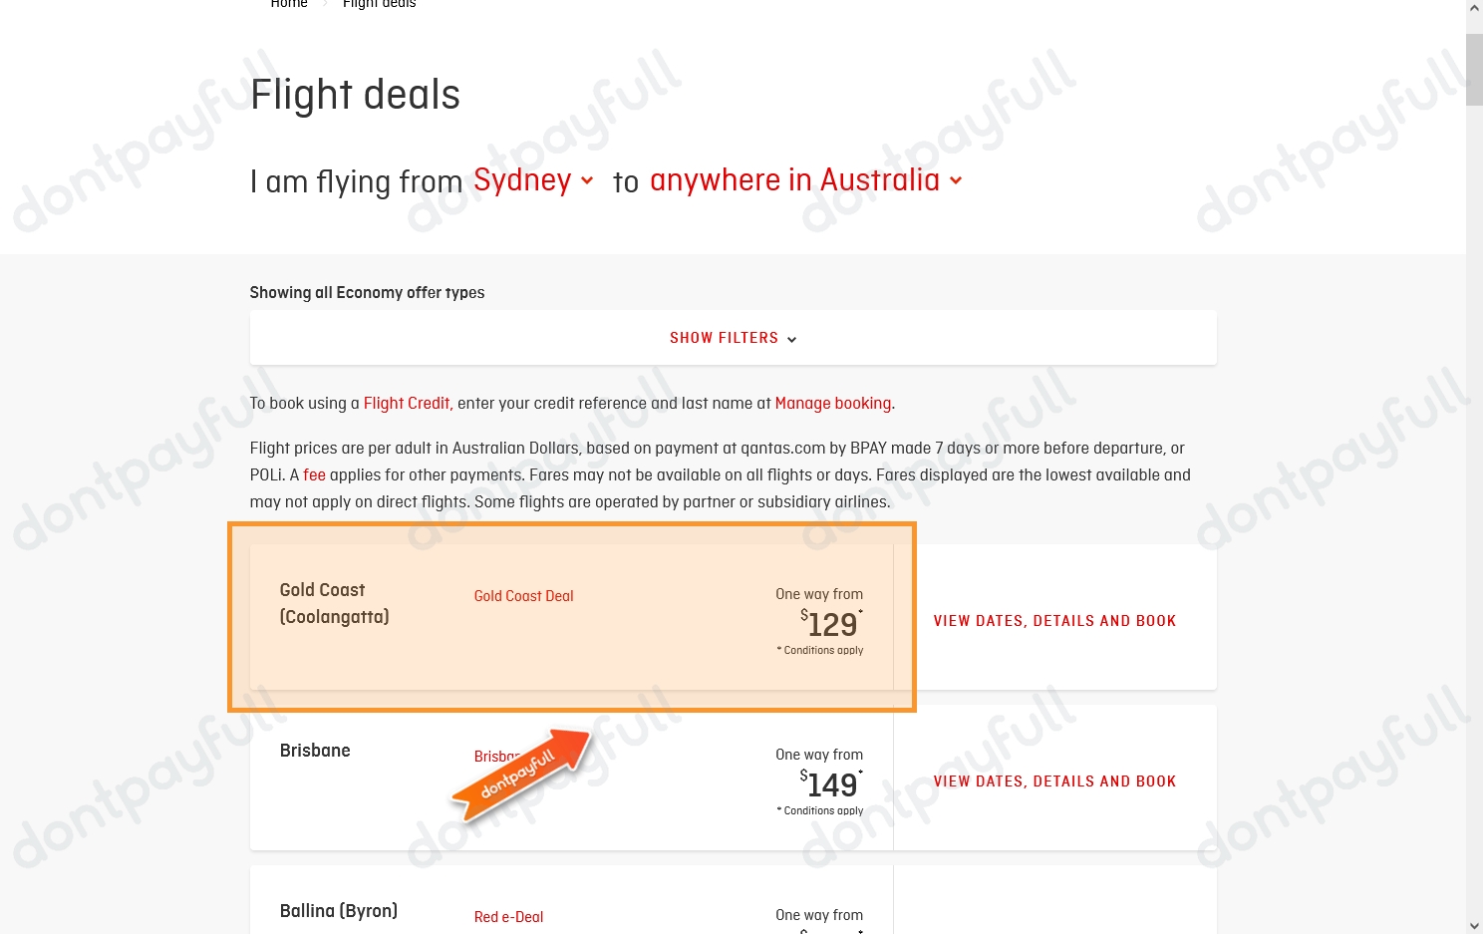Click the vertical scrollbar thumb
The image size is (1483, 934).
[1474, 70]
